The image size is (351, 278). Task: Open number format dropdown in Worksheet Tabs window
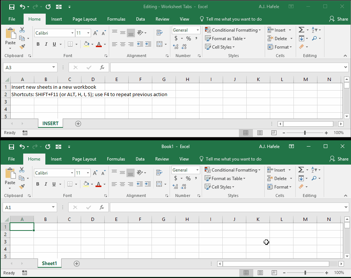198,30
